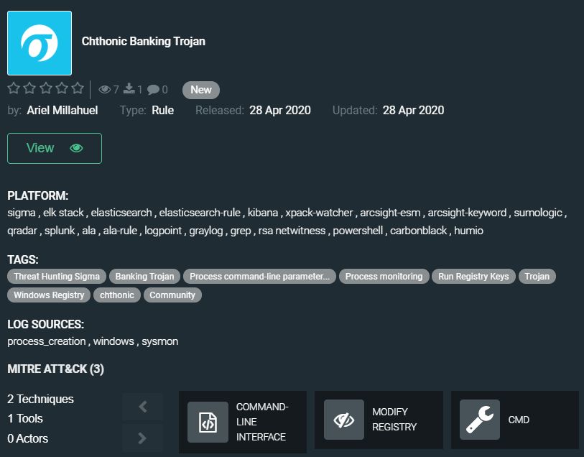Screen dimensions: 584x457
Task: Click the process_creation log source
Action: tap(47, 341)
